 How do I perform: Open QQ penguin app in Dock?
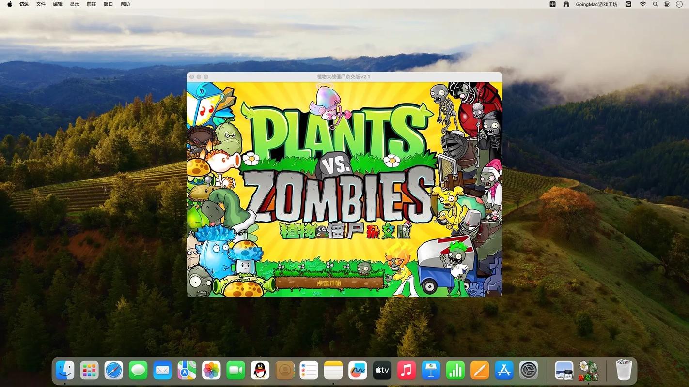click(x=260, y=371)
